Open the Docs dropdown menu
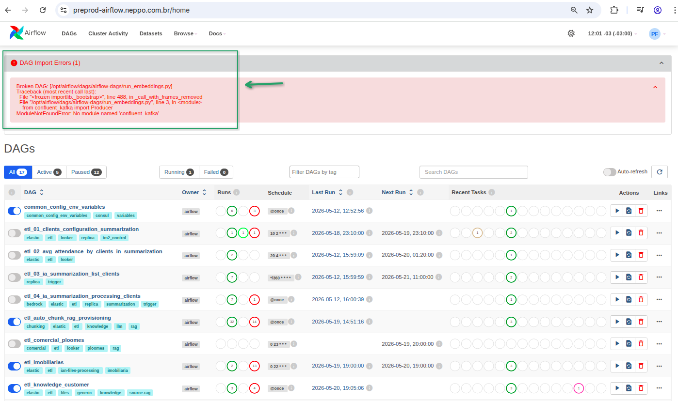678x401 pixels. 217,33
